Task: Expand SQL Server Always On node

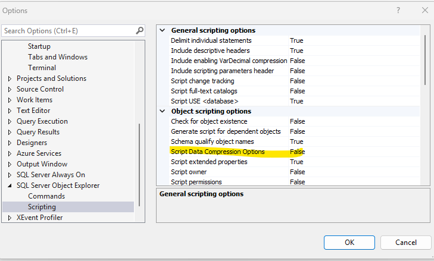Action: point(10,175)
